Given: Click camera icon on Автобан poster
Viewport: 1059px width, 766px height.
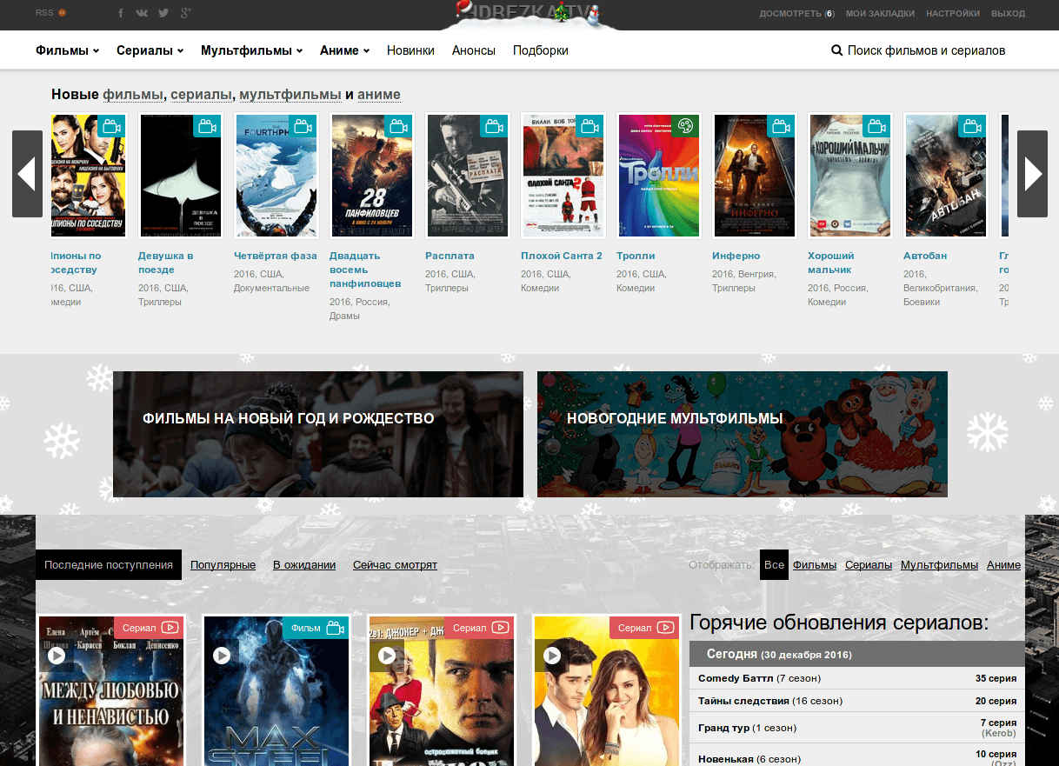Looking at the screenshot, I should tap(971, 127).
